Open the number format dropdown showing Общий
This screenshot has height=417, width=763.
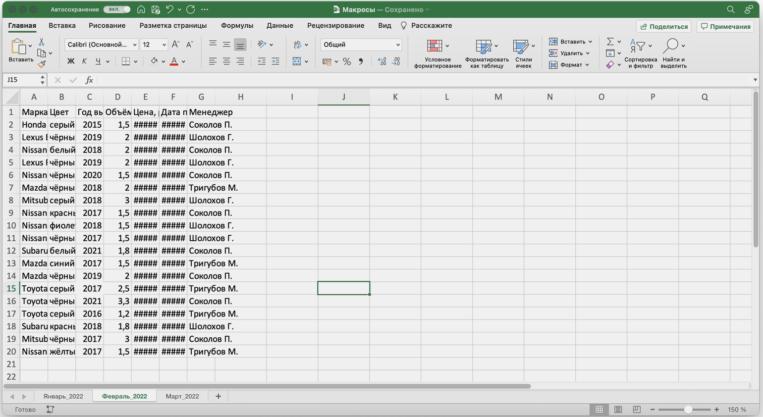coord(361,45)
